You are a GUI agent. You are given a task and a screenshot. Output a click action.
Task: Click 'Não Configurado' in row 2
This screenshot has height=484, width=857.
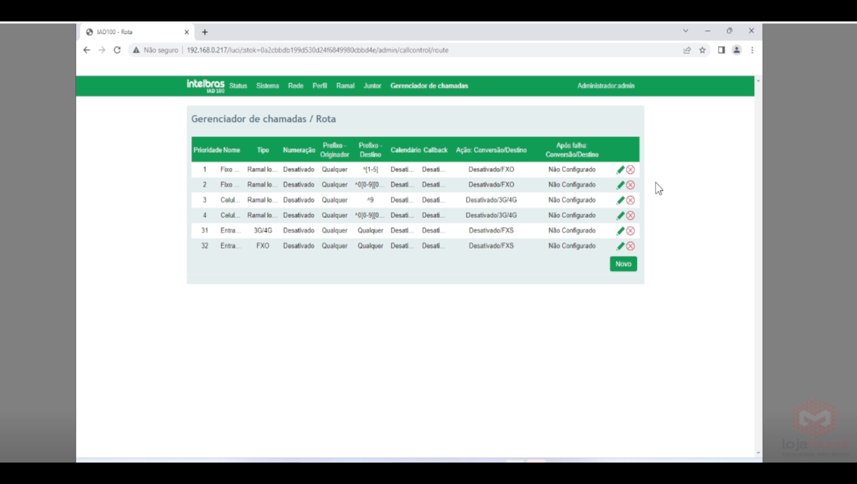(x=572, y=185)
